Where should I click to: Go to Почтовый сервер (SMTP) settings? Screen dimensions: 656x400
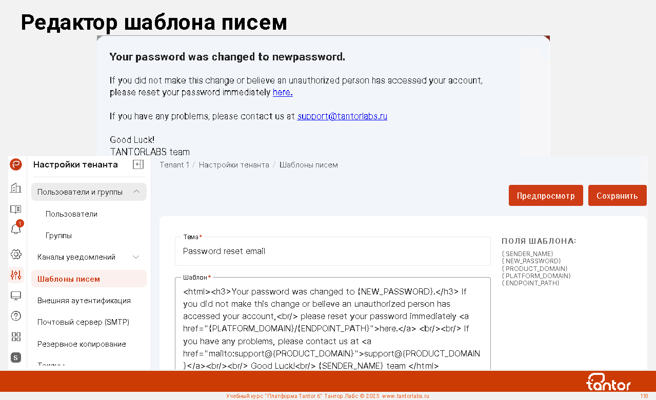coord(83,322)
